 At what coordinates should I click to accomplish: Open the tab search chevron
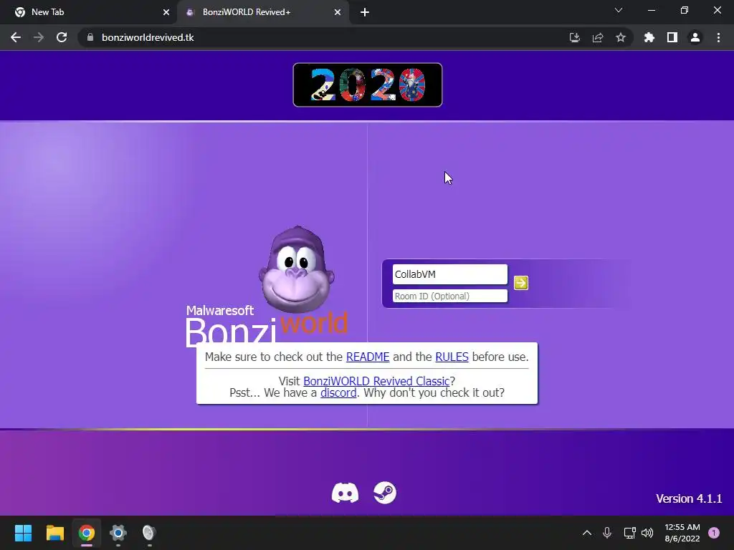click(x=619, y=10)
